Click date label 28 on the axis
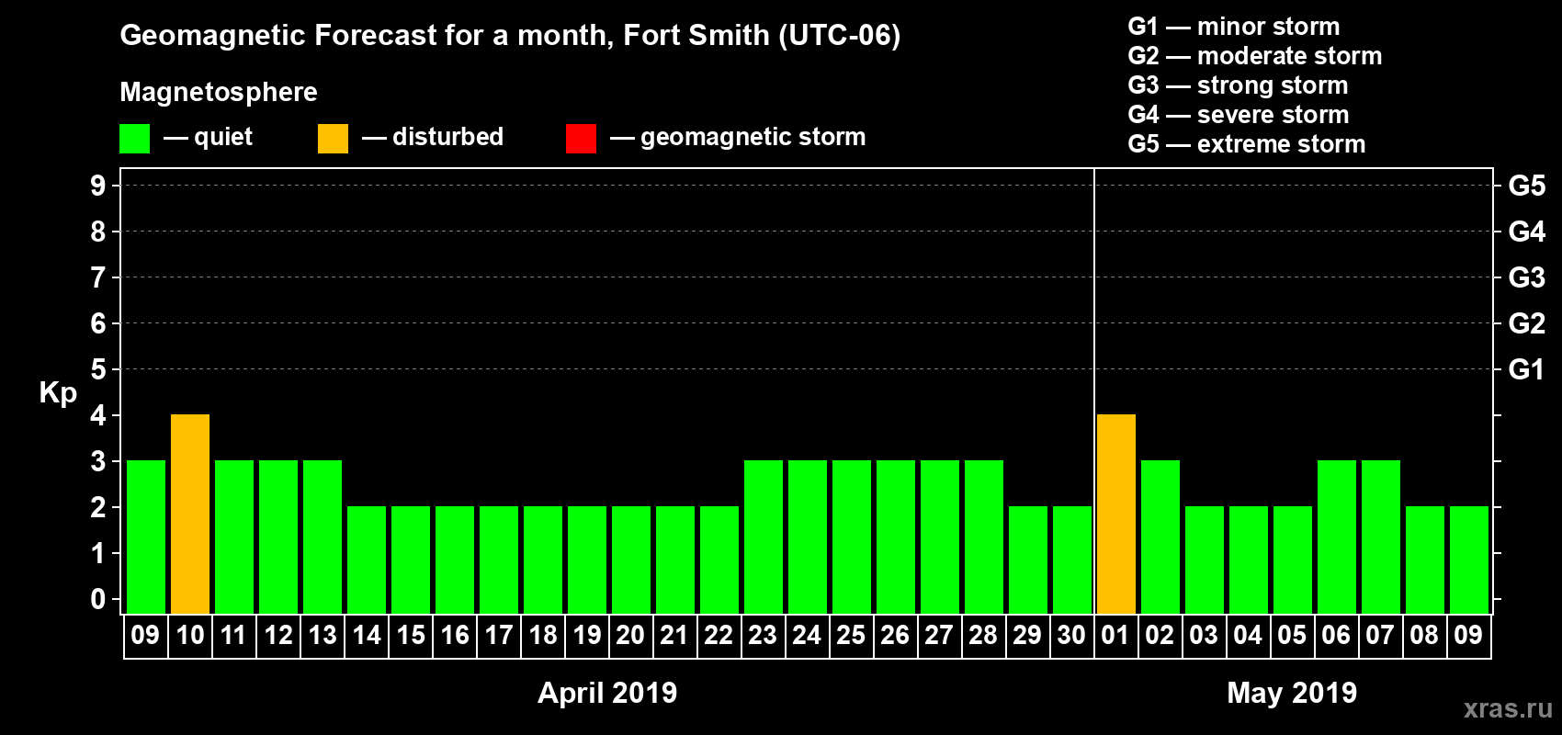Screen dimensions: 1562x735 coord(983,636)
